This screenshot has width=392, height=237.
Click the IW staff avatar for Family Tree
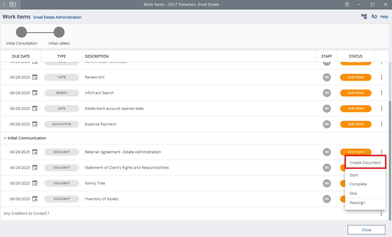[x=327, y=183]
